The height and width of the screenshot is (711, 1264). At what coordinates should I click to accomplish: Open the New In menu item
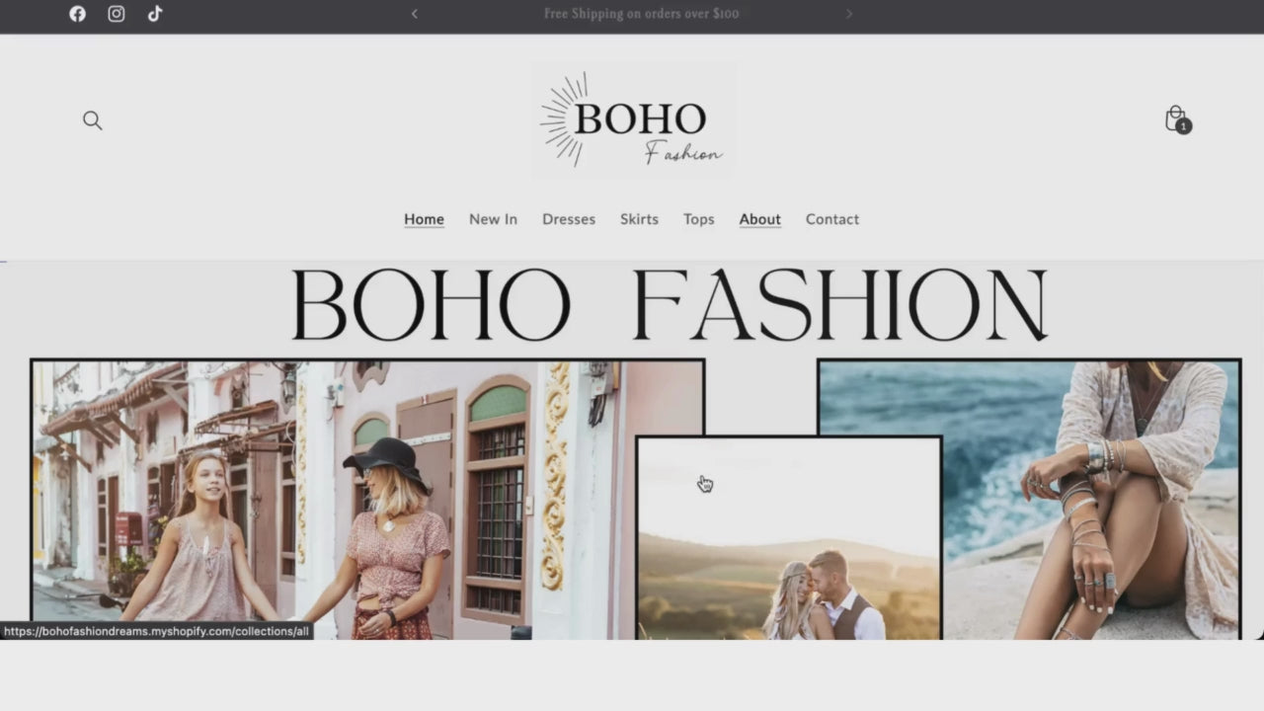click(493, 219)
